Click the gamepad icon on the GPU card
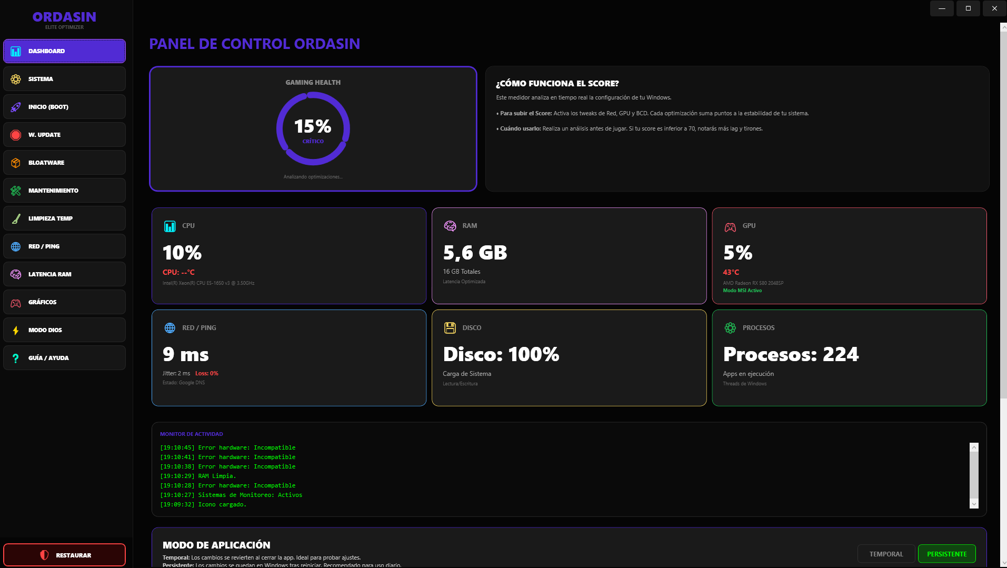 pos(731,225)
